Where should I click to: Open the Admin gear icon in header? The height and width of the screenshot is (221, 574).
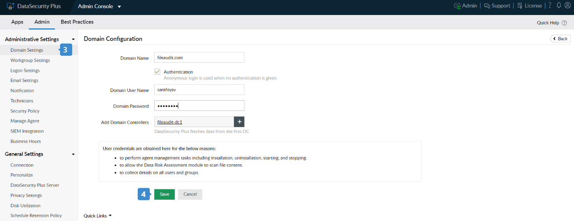coord(457,6)
